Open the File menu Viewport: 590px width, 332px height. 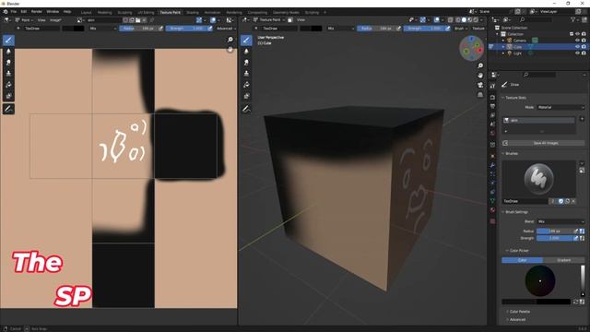pos(14,12)
